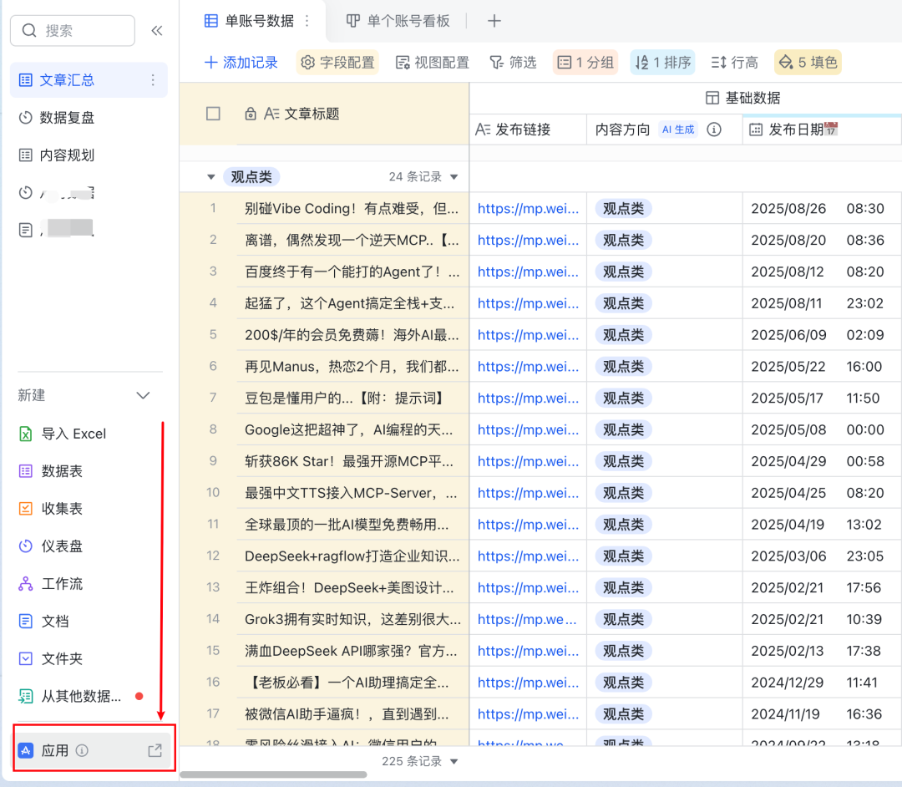Click the search magnifier in sidebar
This screenshot has width=902, height=787.
(x=29, y=30)
